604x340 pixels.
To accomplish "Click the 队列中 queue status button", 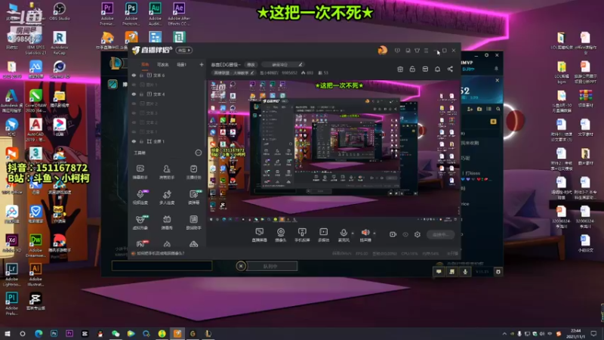I will (x=272, y=266).
